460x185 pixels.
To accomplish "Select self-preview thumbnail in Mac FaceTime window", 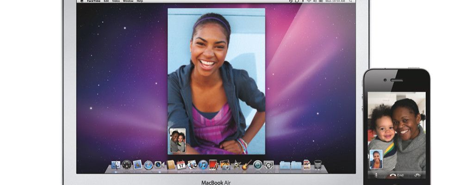I will (x=178, y=141).
